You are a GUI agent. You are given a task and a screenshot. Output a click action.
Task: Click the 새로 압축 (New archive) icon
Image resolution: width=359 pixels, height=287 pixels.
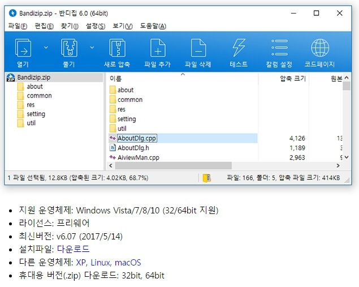click(x=117, y=48)
